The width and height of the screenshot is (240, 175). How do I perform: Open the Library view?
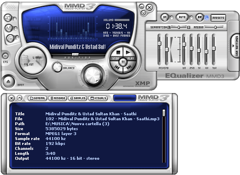[x=38, y=58]
